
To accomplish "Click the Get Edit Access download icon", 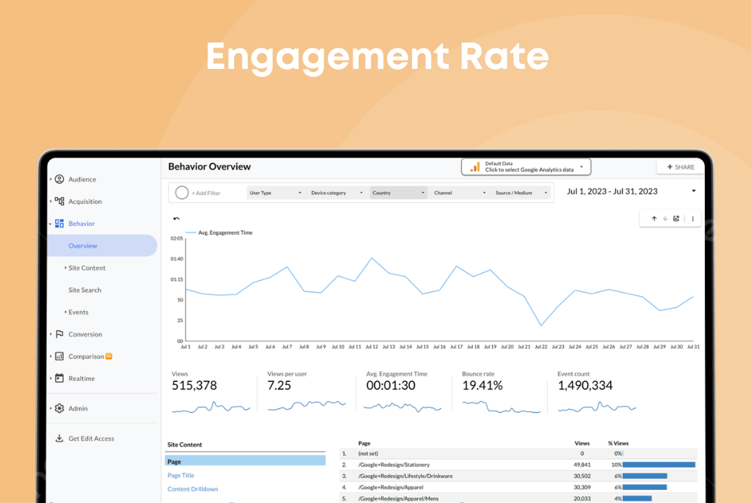I will 59,438.
